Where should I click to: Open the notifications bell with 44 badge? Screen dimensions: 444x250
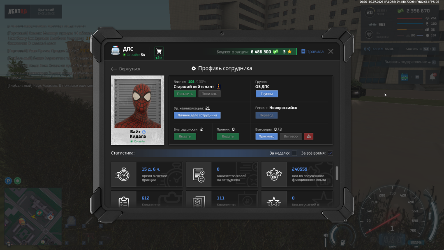click(x=432, y=77)
